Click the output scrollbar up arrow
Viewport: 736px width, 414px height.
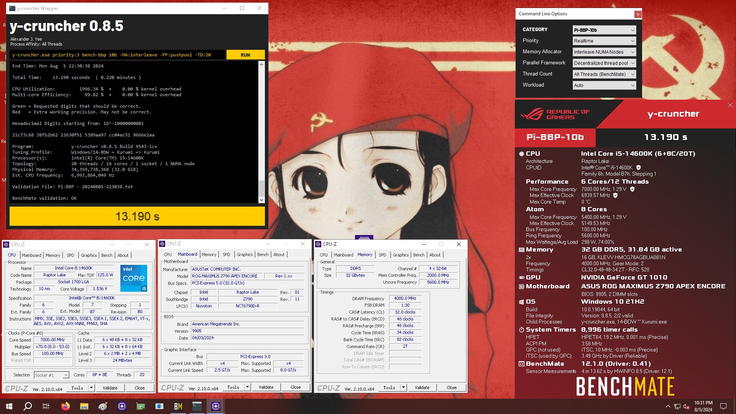tap(261, 64)
